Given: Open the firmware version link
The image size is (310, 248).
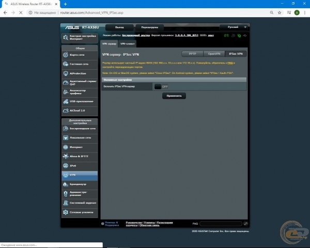Looking at the screenshot, I should coord(187,36).
